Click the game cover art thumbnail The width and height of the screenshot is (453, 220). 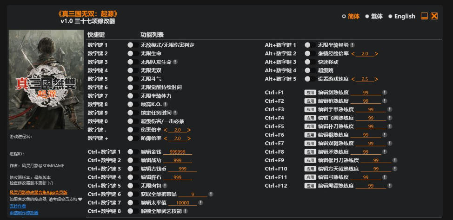tap(46, 80)
